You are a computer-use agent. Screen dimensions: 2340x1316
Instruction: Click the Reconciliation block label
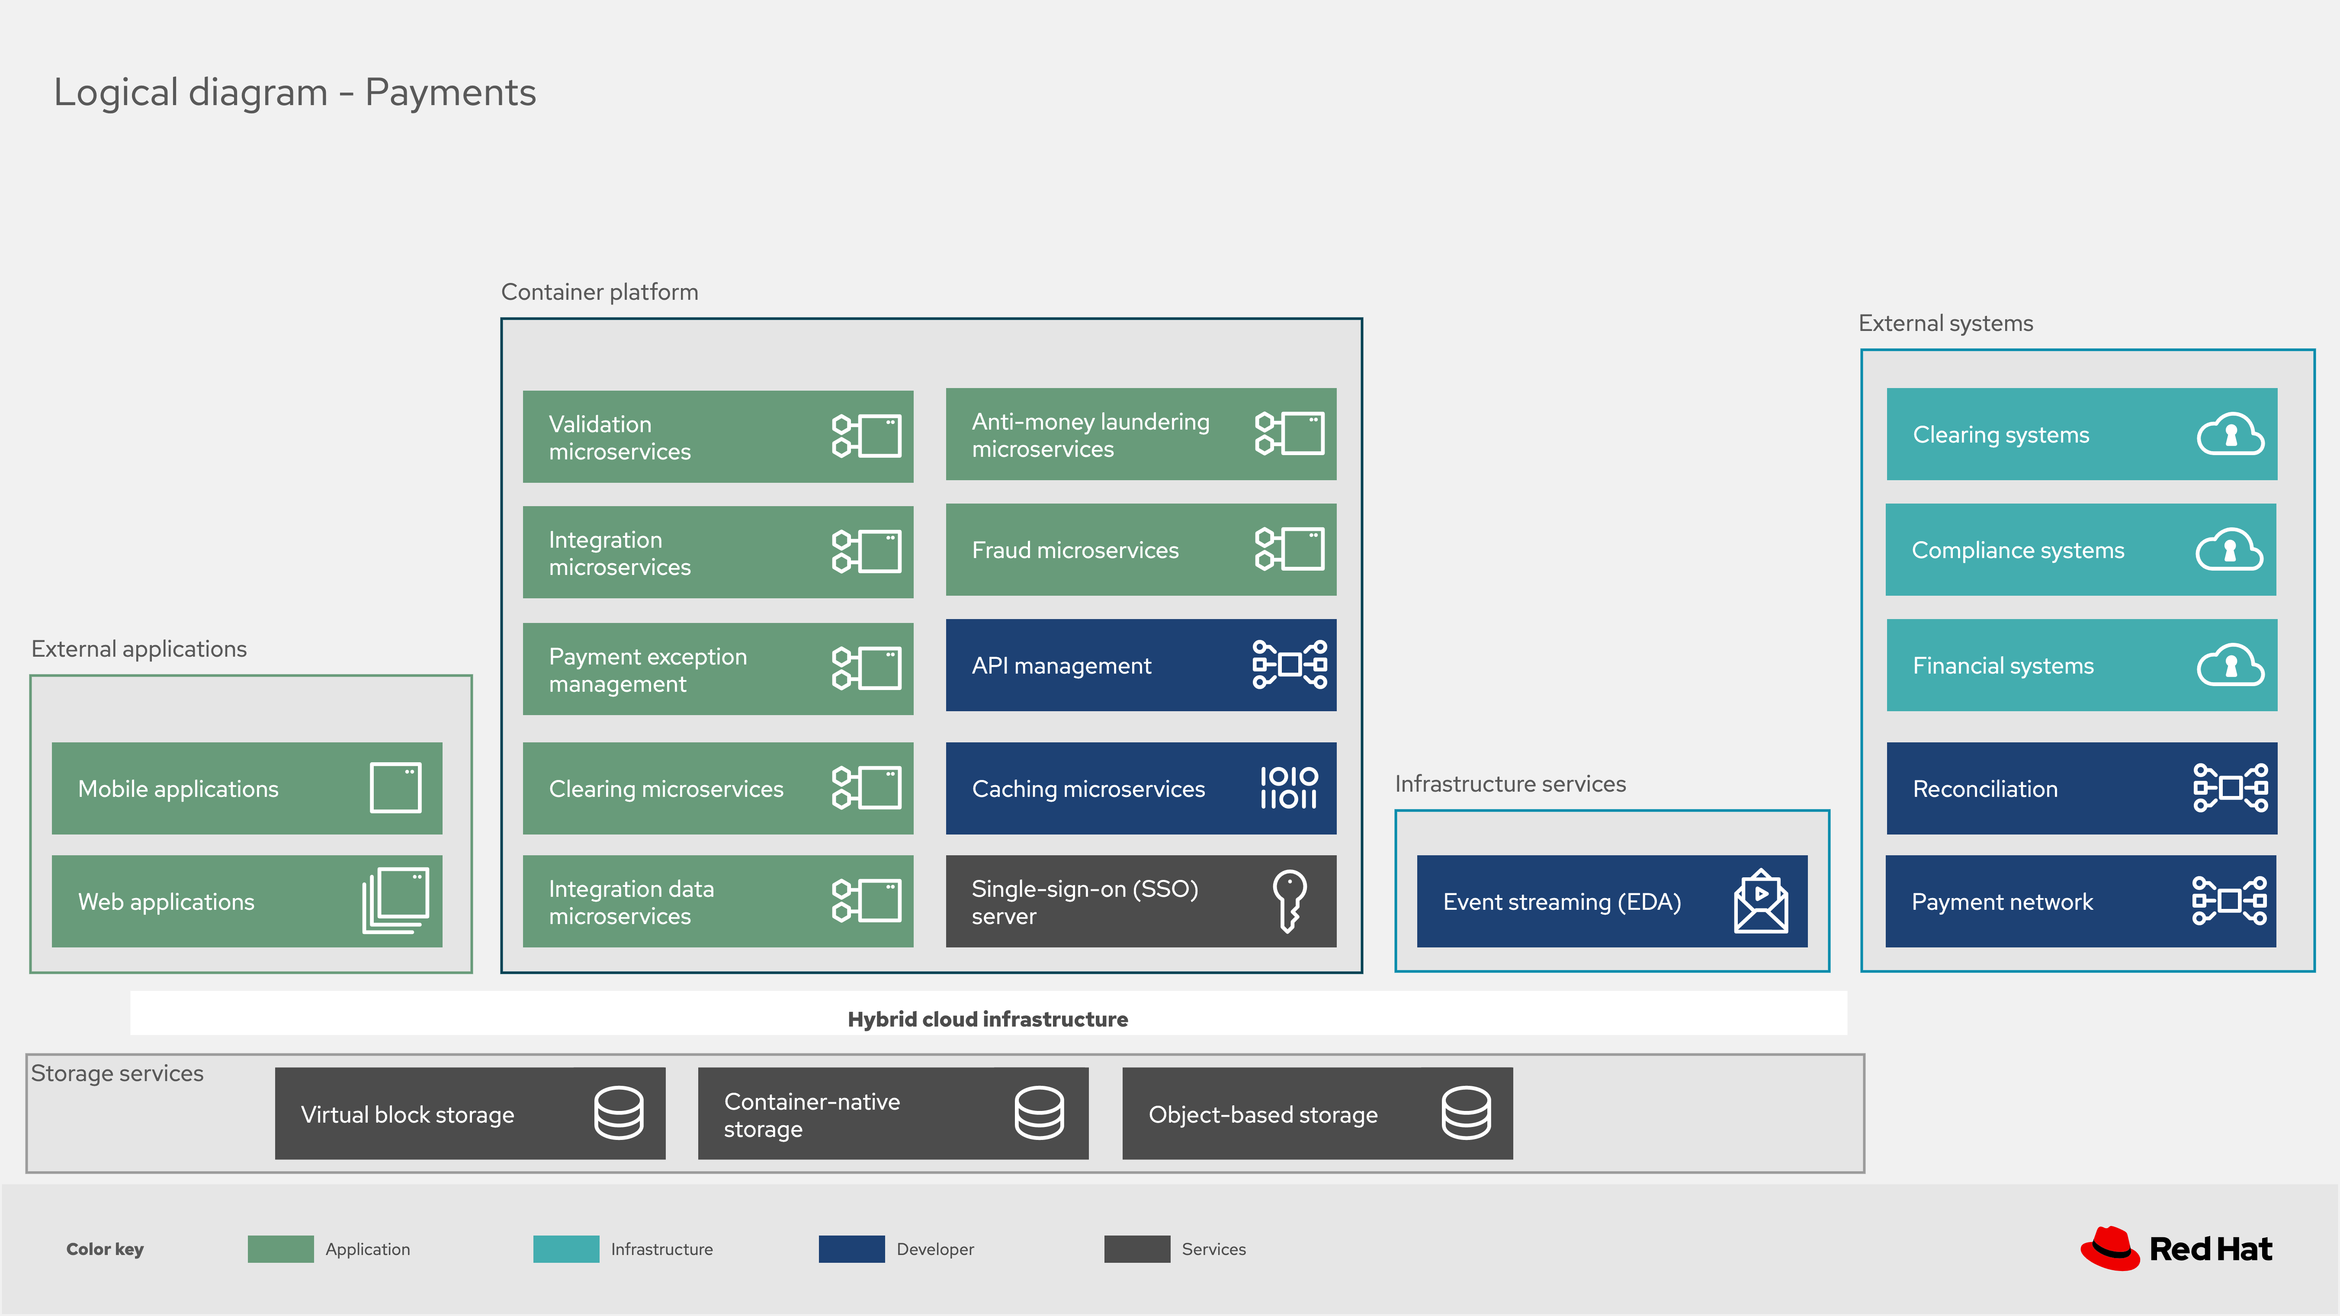point(1985,789)
